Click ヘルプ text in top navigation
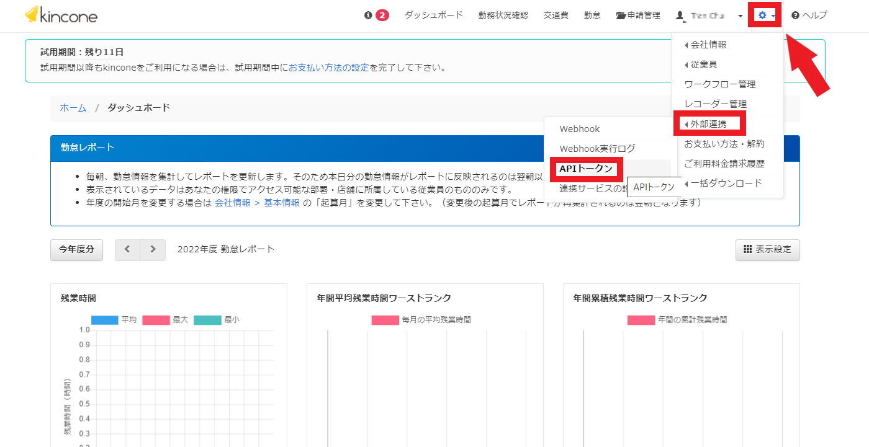Viewport: 869px width, 447px height. pyautogui.click(x=814, y=15)
